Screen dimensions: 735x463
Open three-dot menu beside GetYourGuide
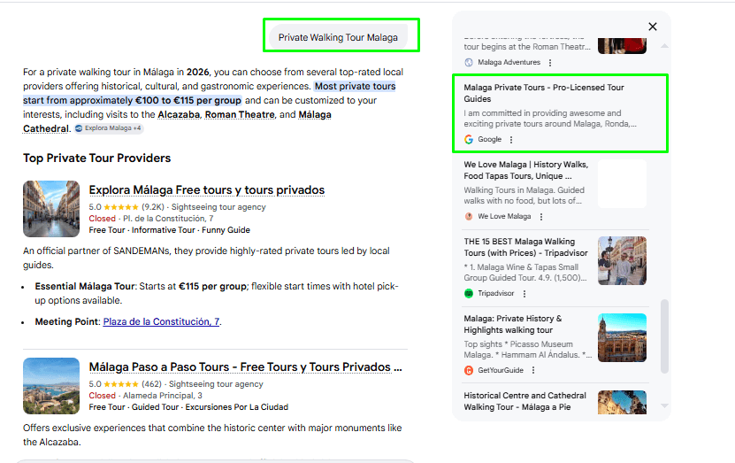pos(534,370)
